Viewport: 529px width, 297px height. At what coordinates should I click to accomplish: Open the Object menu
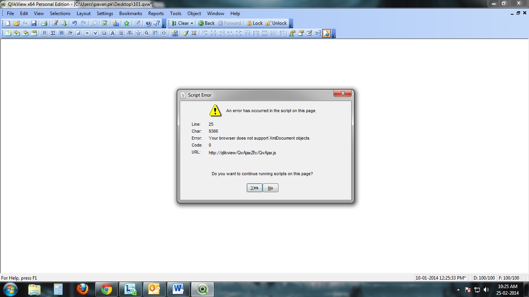pyautogui.click(x=194, y=13)
